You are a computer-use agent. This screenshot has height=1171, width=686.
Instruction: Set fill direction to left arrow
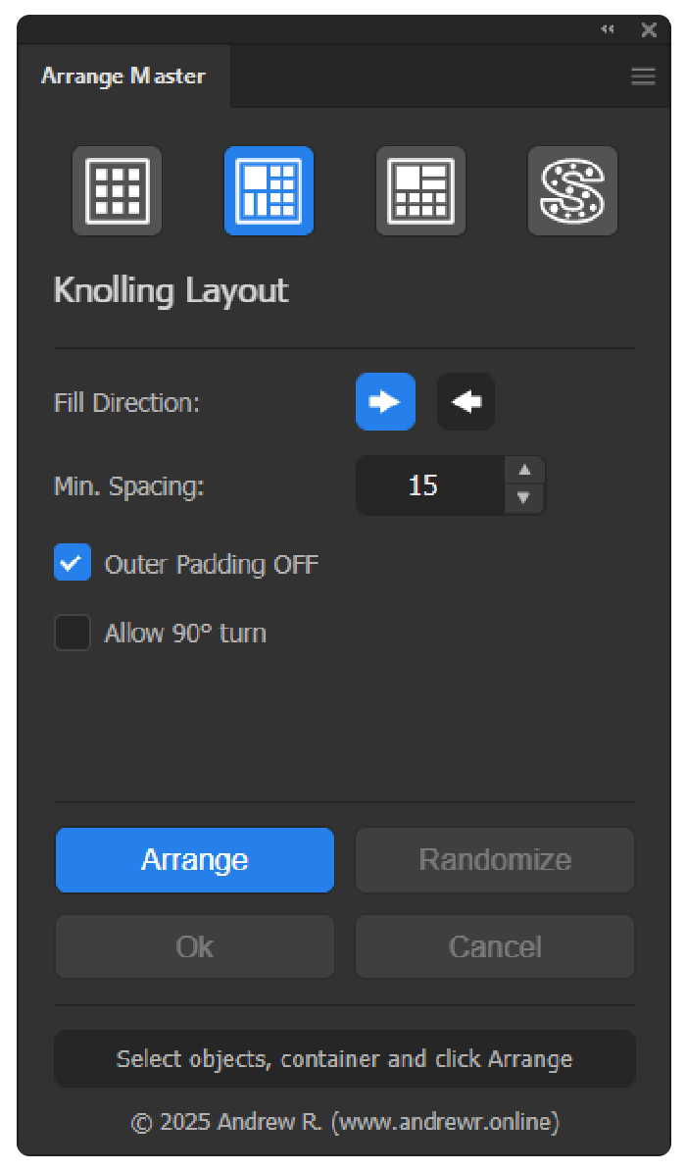point(465,402)
